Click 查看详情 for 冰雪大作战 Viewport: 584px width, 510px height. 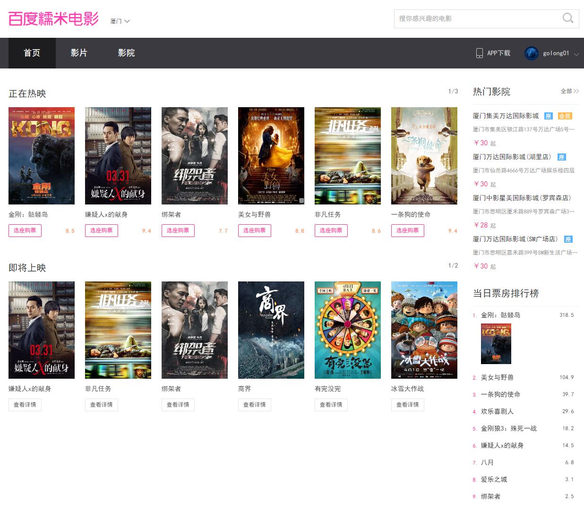(x=408, y=405)
